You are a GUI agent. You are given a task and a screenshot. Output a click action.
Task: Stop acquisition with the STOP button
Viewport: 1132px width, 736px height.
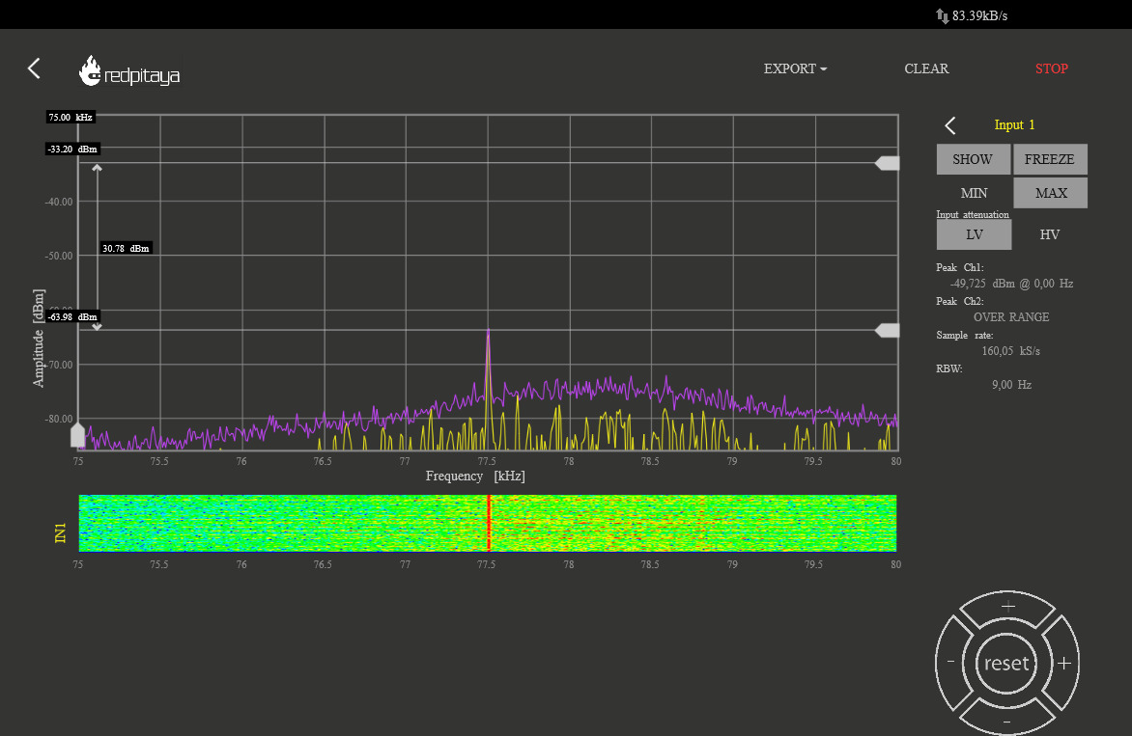[x=1052, y=68]
